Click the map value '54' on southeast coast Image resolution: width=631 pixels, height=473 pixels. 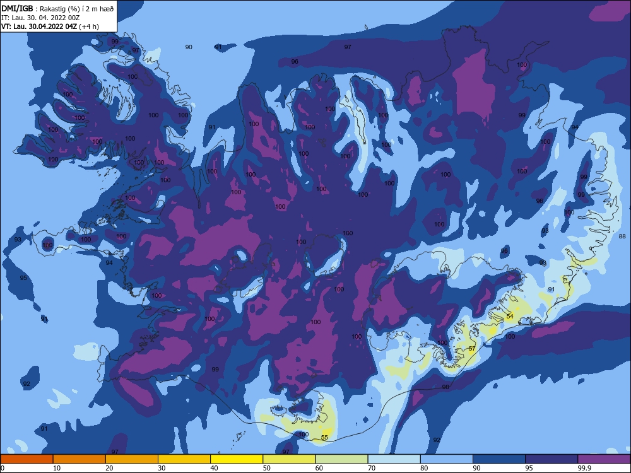[510, 316]
